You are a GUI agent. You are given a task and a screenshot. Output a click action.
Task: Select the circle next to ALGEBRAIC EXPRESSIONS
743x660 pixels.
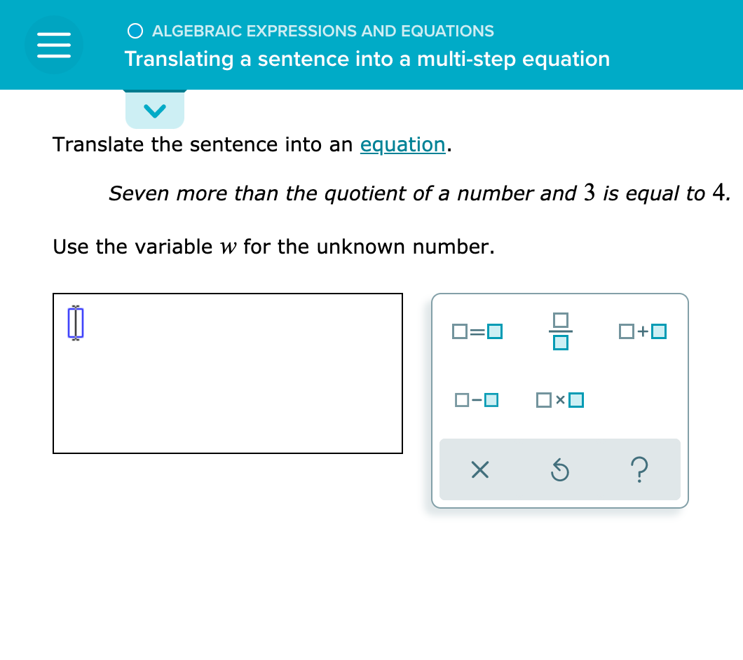(135, 30)
